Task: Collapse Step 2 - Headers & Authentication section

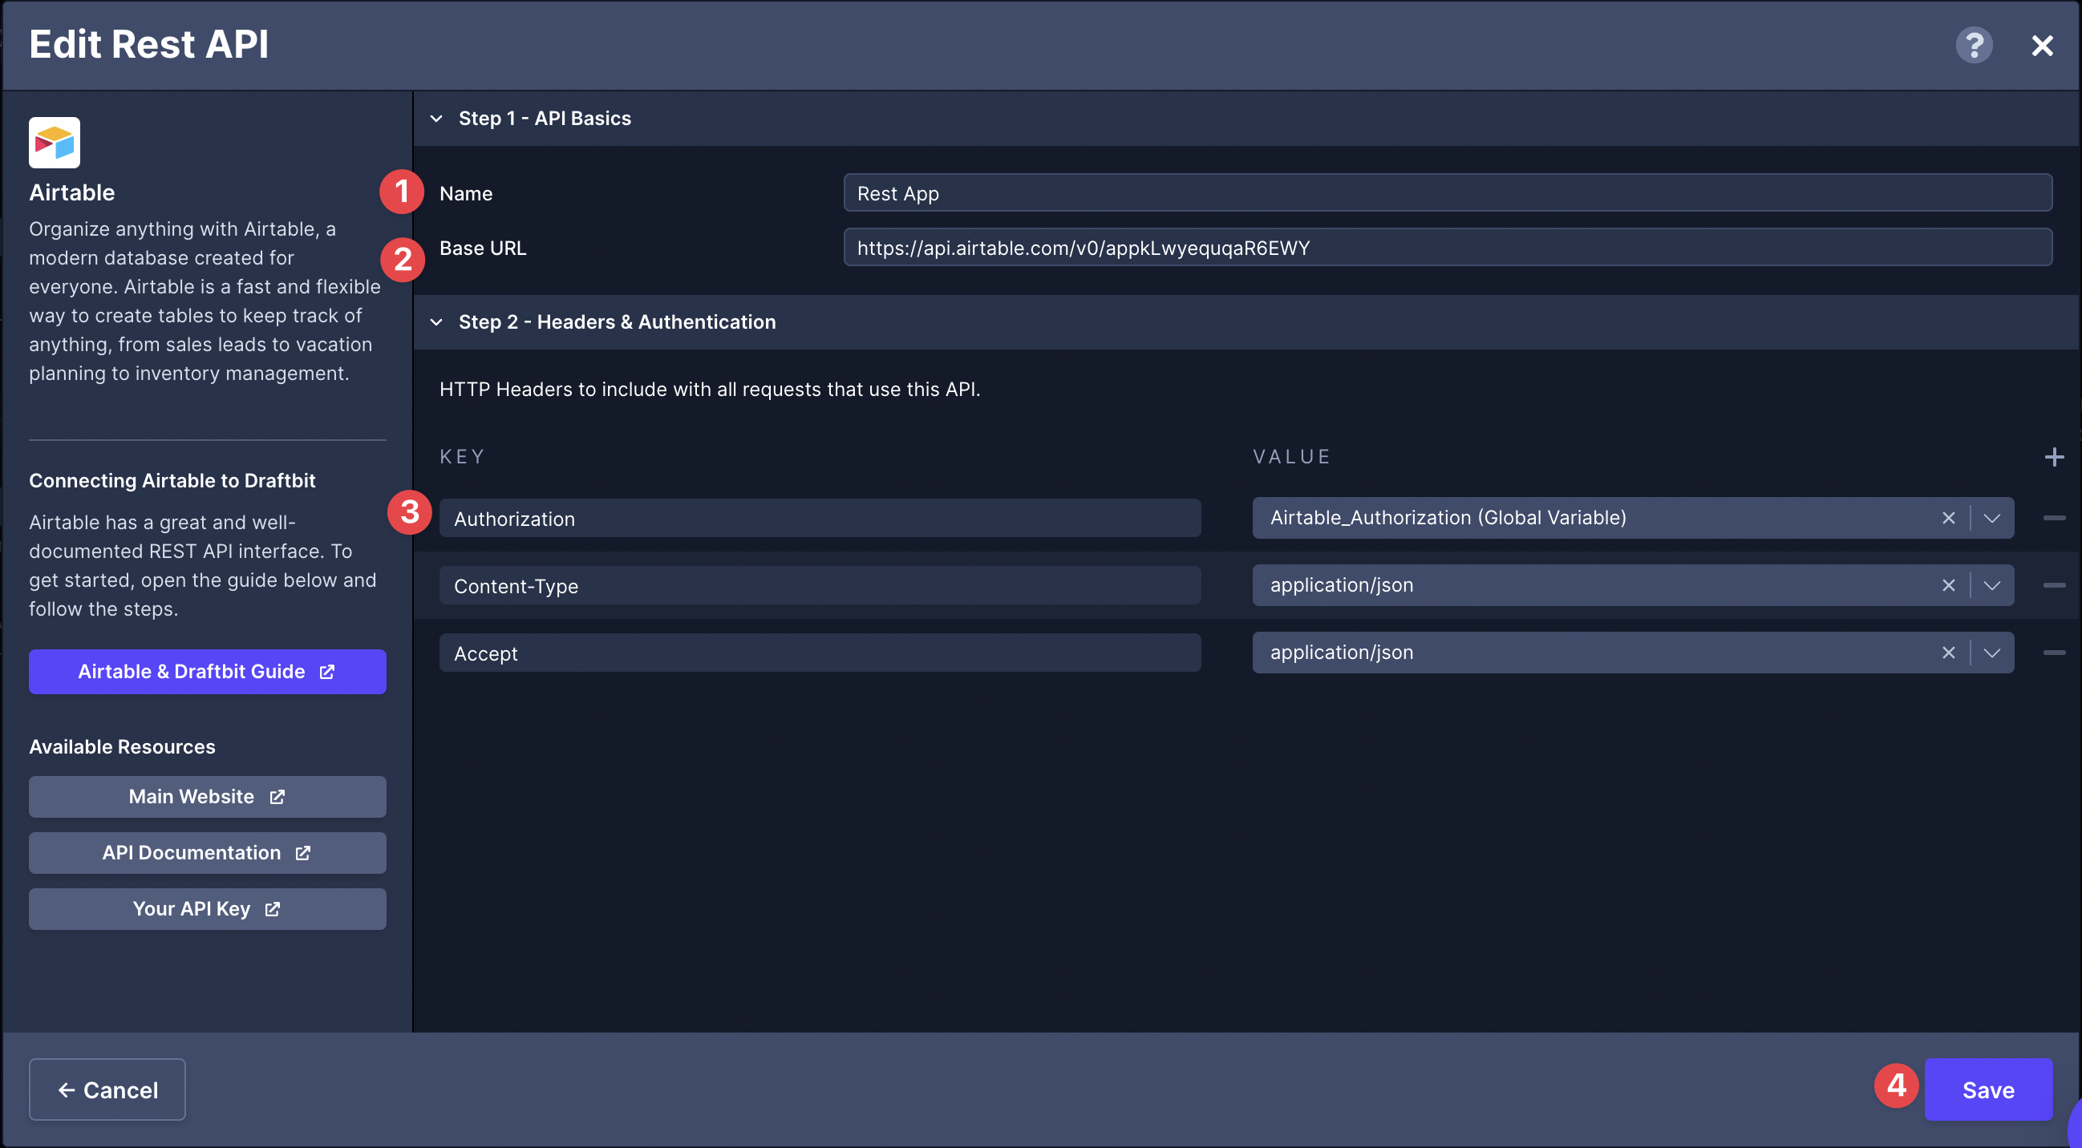Action: pos(436,322)
